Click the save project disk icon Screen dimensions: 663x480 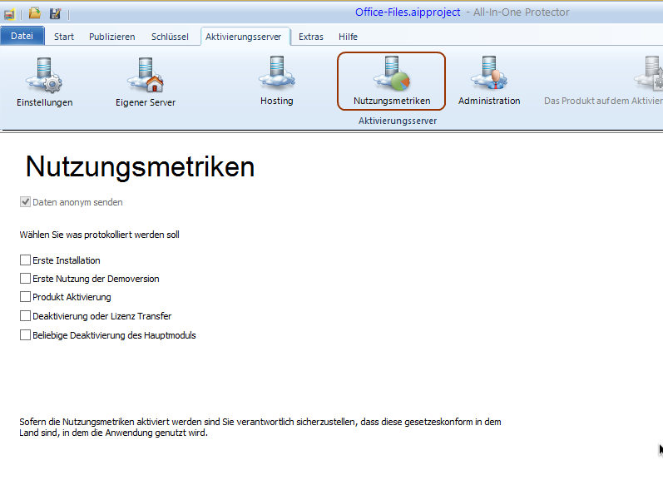[x=55, y=13]
